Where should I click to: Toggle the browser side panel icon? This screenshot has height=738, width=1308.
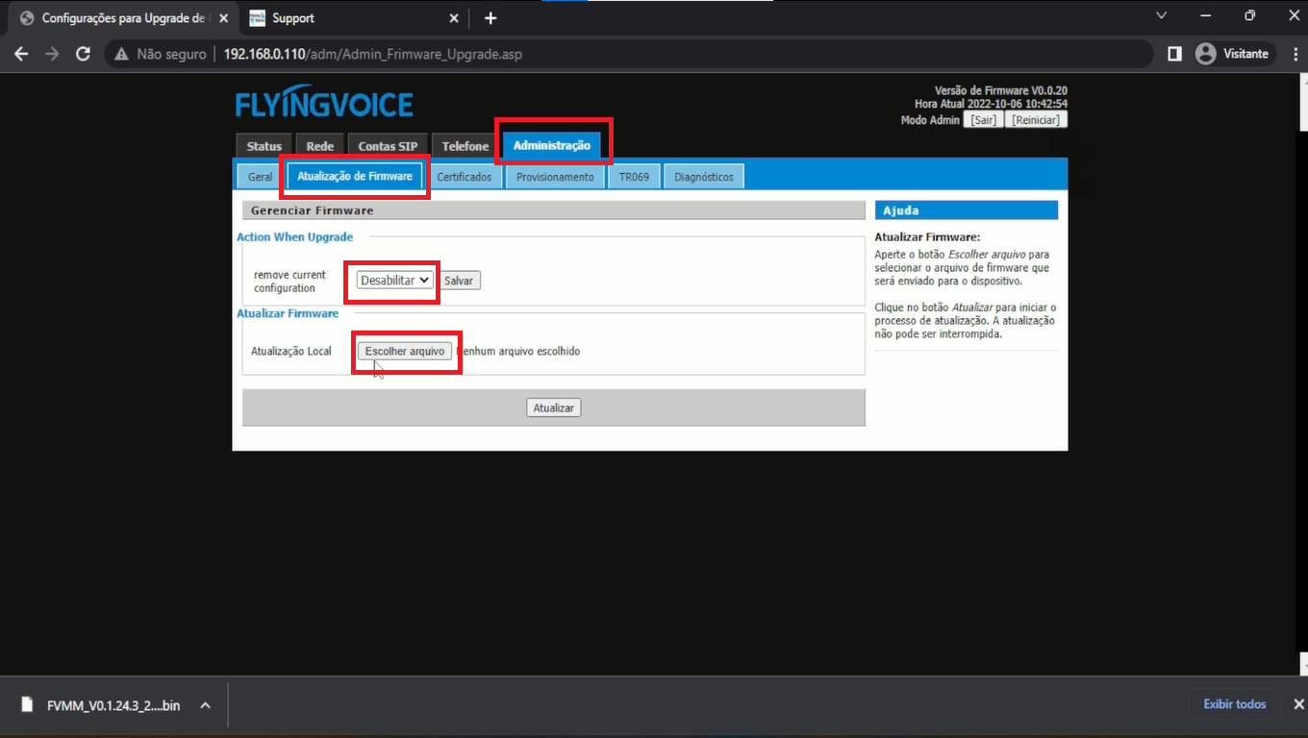coord(1174,54)
